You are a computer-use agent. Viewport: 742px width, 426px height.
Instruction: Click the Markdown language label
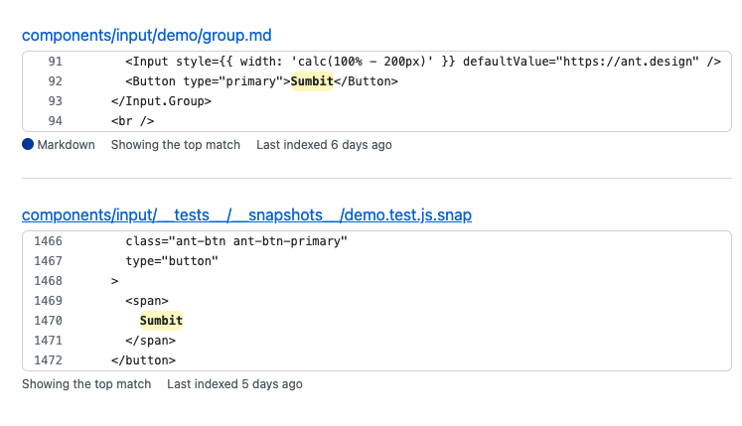(x=66, y=145)
